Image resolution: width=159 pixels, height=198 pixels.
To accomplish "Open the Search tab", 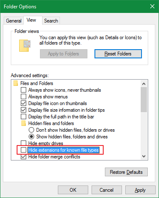I will 51,21.
